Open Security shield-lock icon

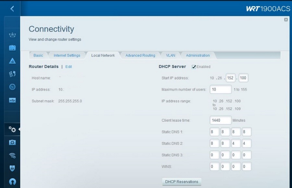tap(12, 168)
